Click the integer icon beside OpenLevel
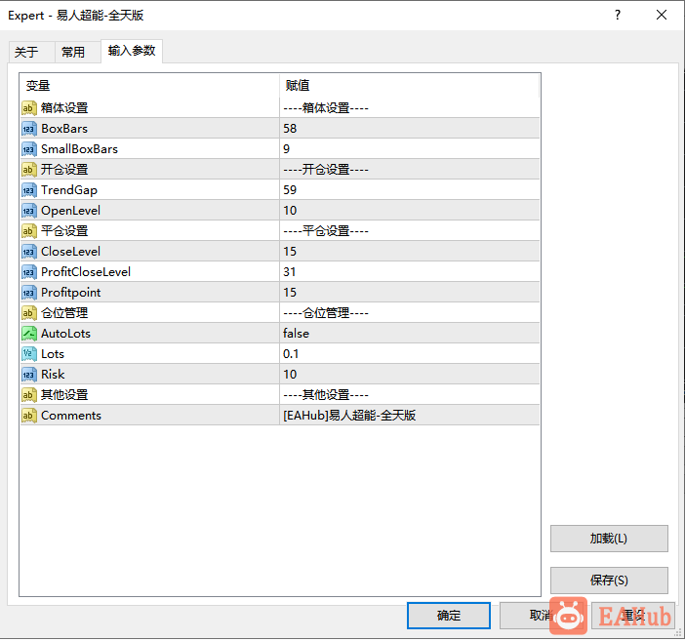This screenshot has width=685, height=641. coord(29,211)
